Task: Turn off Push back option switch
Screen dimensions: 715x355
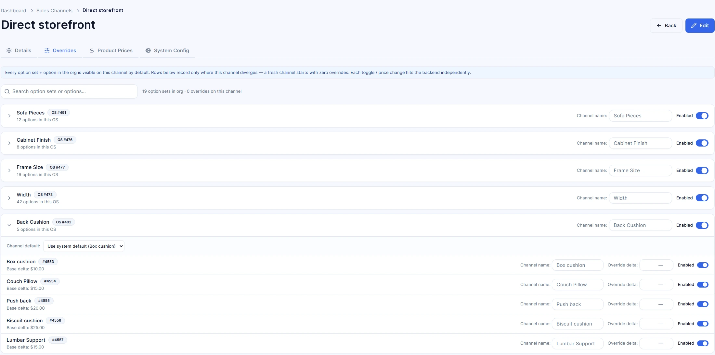Action: 703,304
